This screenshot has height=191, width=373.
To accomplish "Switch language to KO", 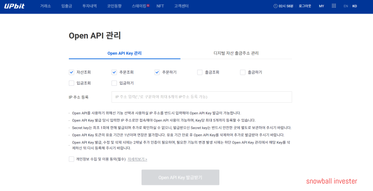I will 354,6.
